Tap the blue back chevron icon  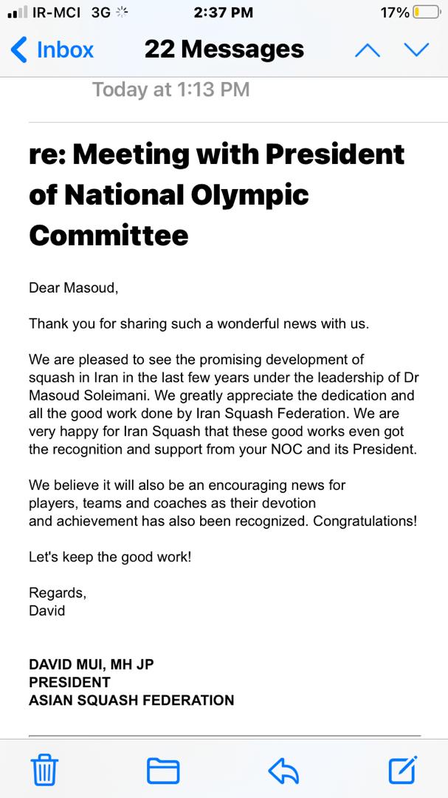point(18,50)
